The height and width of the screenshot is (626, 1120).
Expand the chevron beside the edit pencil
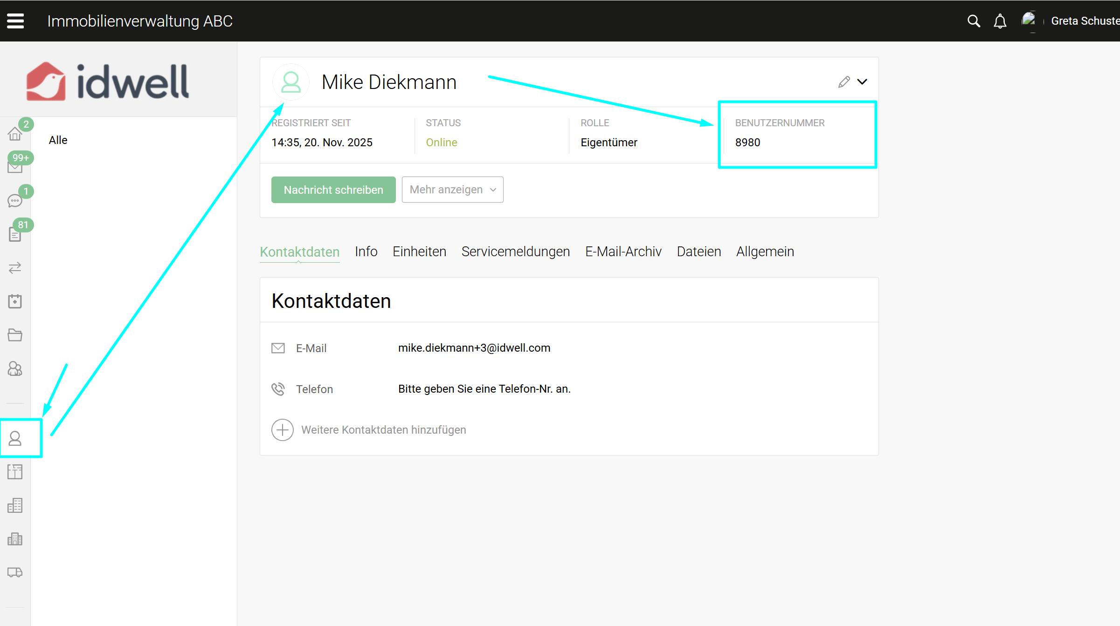(862, 82)
